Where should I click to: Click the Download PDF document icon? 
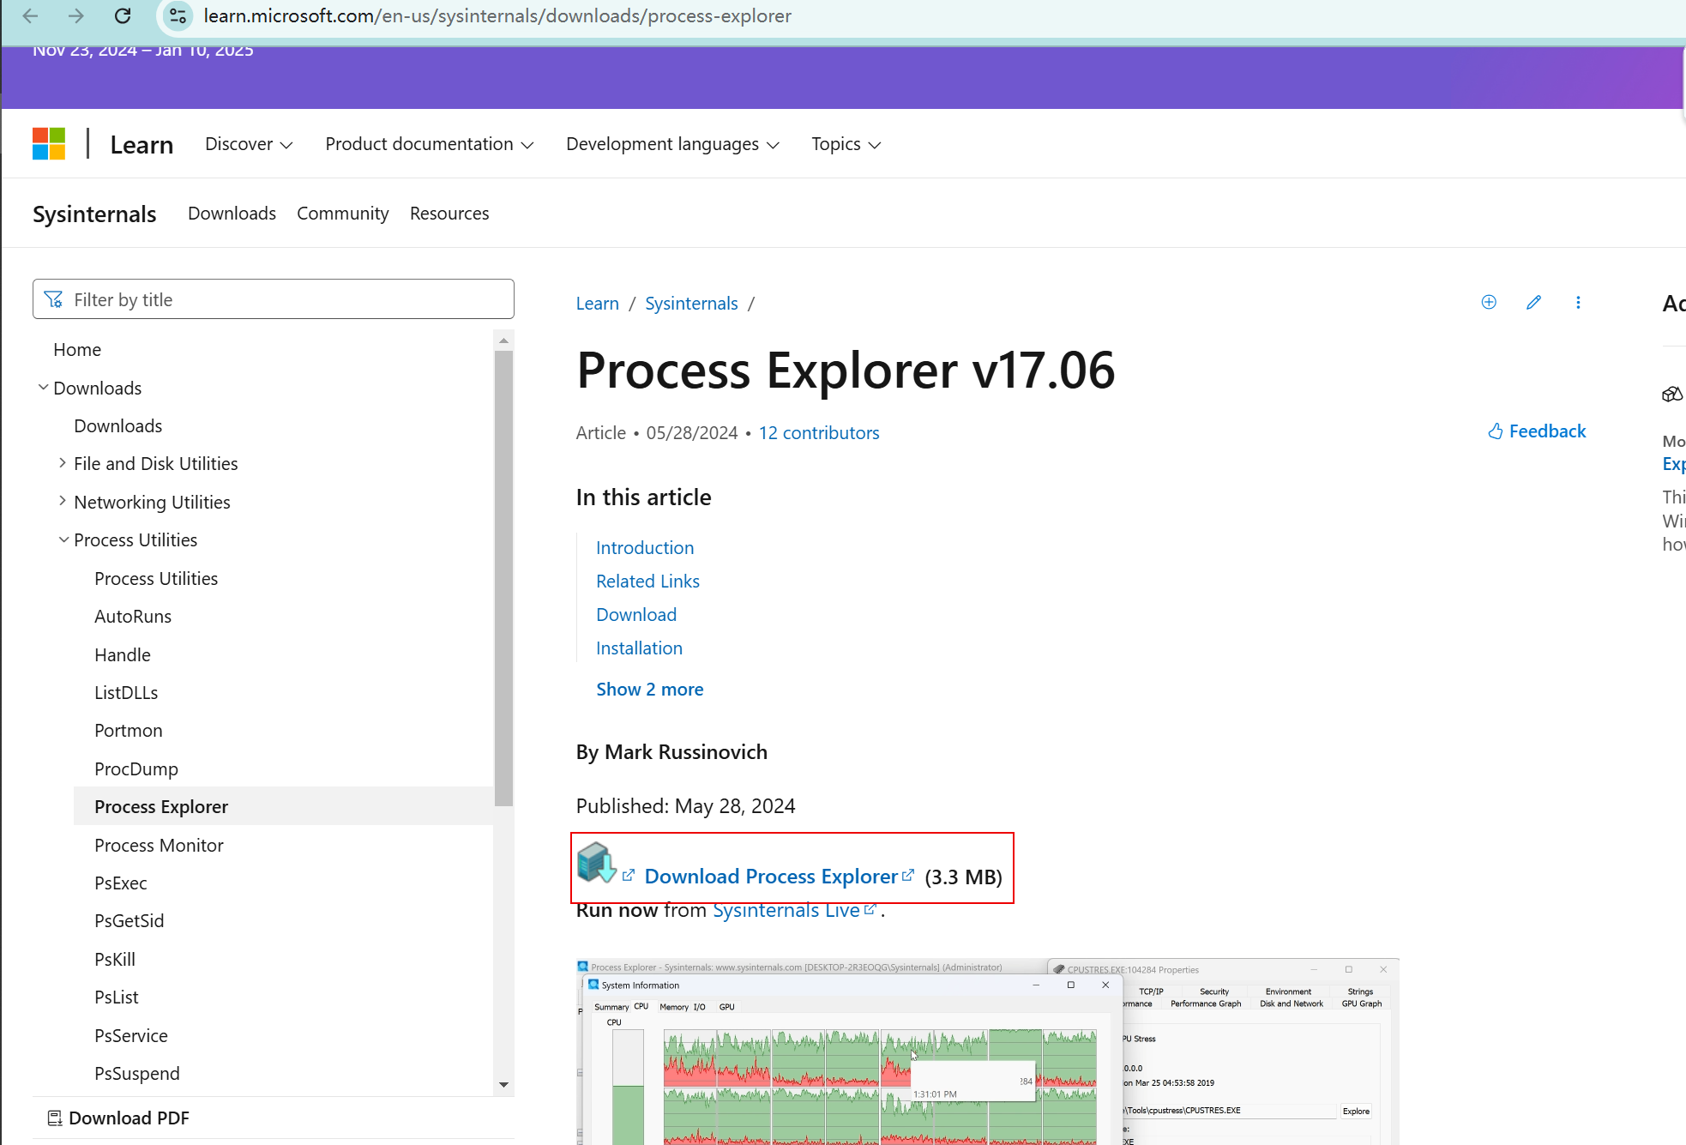pyautogui.click(x=55, y=1118)
